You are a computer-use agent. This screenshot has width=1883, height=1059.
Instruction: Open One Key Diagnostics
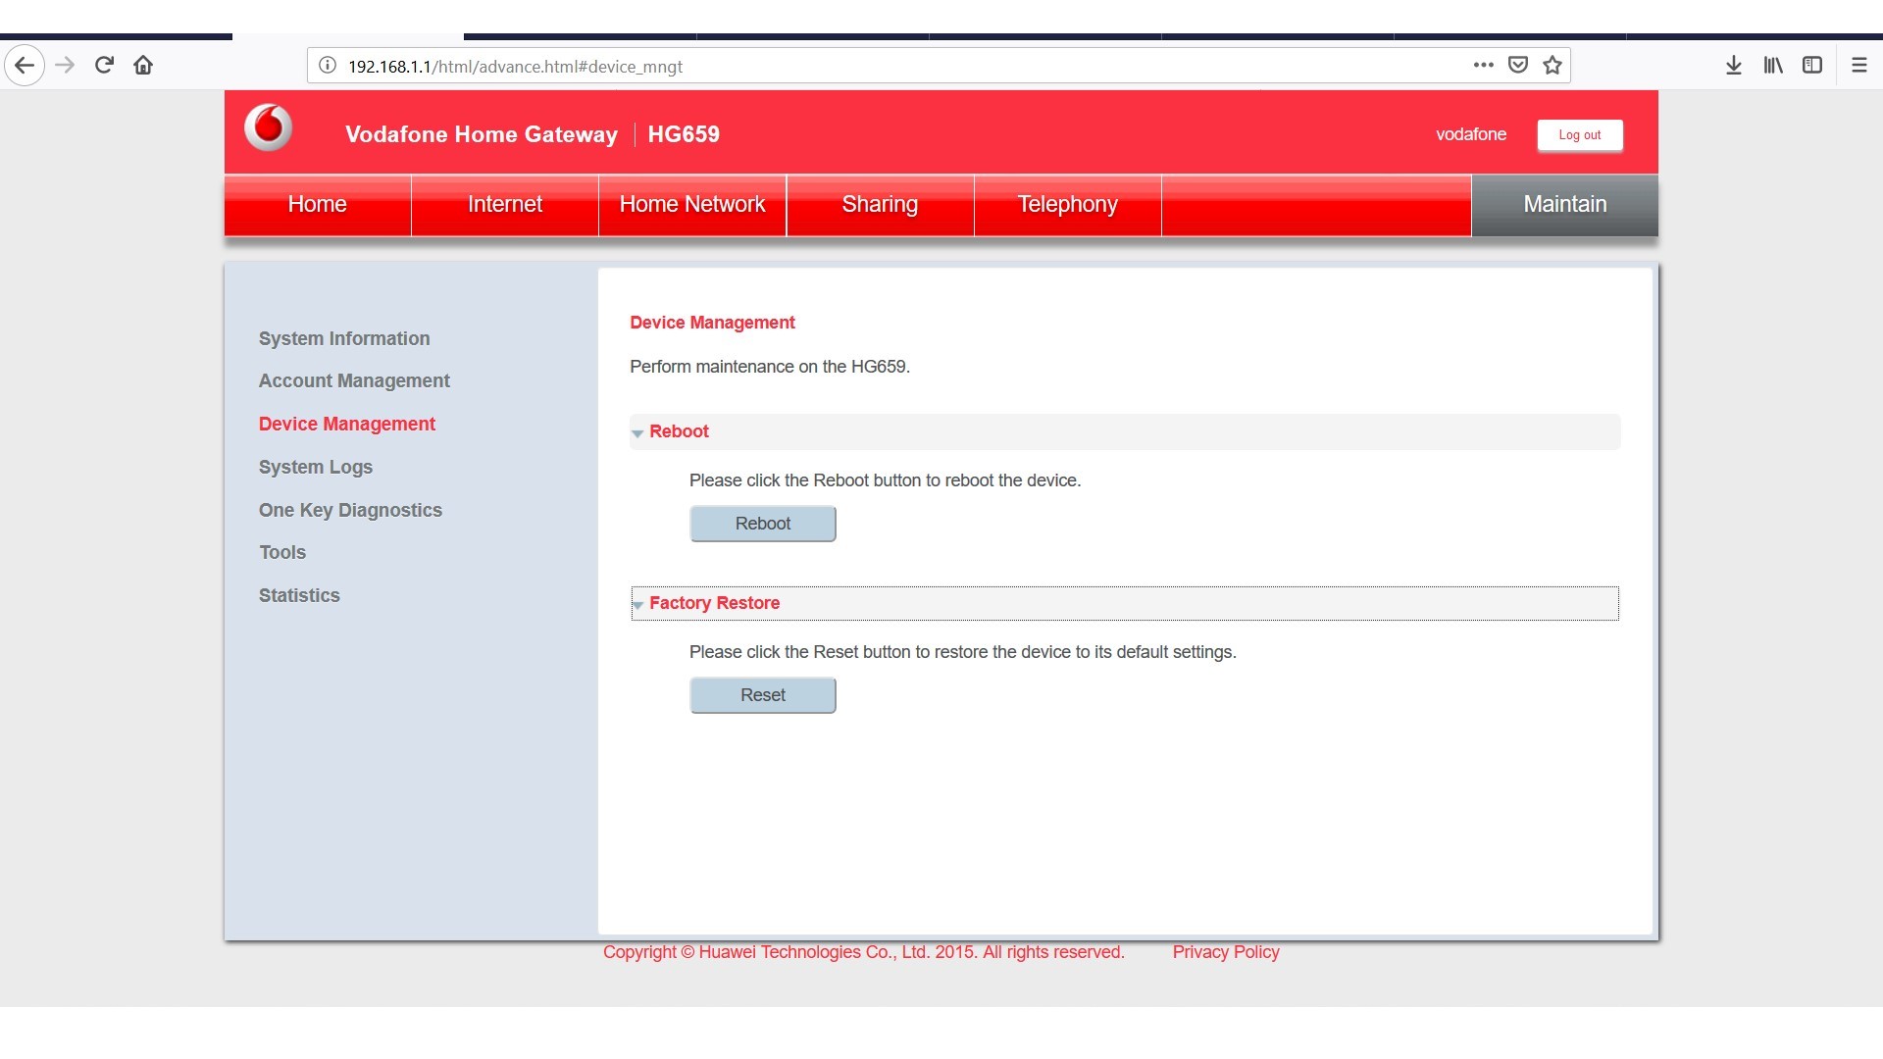click(x=350, y=510)
